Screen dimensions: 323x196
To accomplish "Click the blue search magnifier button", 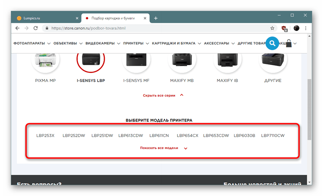I will (x=272, y=43).
